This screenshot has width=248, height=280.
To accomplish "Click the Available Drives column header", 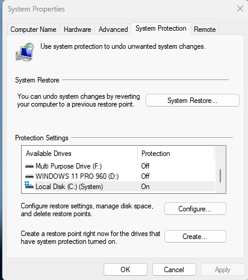I will [79, 154].
